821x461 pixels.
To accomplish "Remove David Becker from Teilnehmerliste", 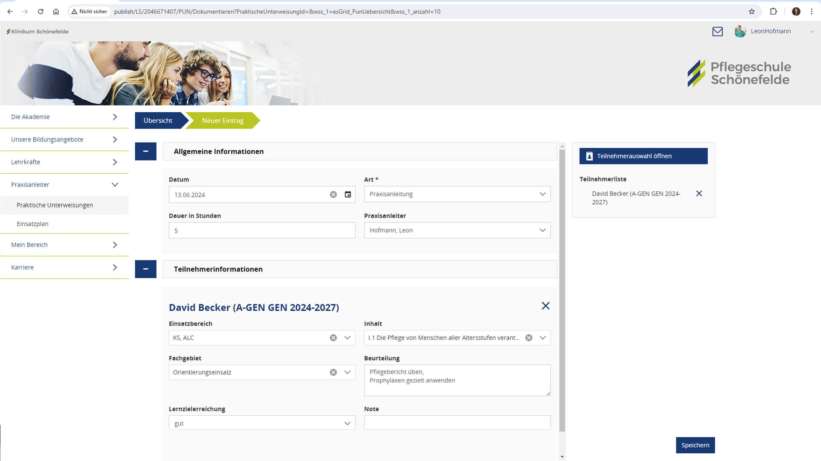I will [699, 194].
